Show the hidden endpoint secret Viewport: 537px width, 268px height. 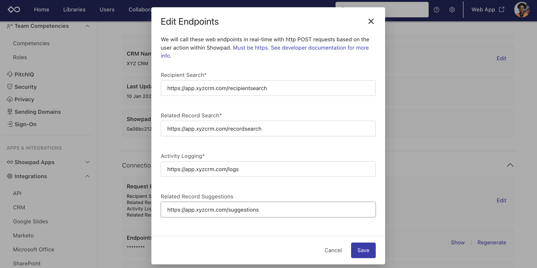458,243
